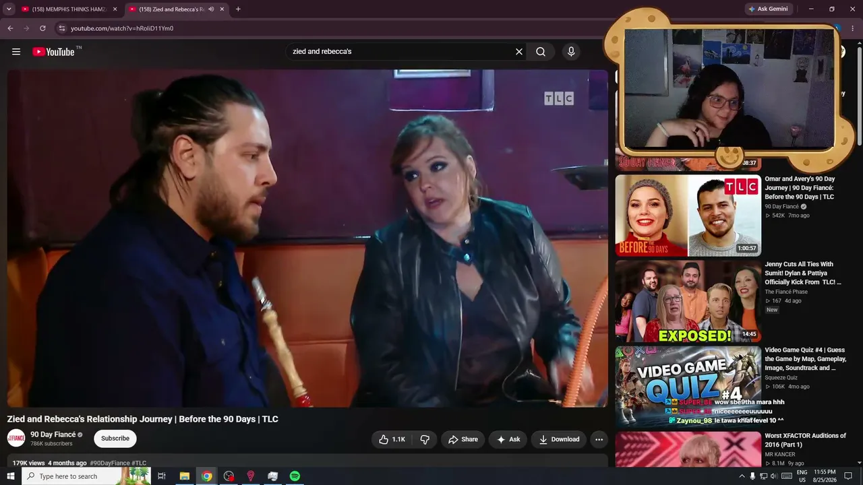This screenshot has height=485, width=863.
Task: Open the 90 Day Fiancé channel name link
Action: [53, 434]
